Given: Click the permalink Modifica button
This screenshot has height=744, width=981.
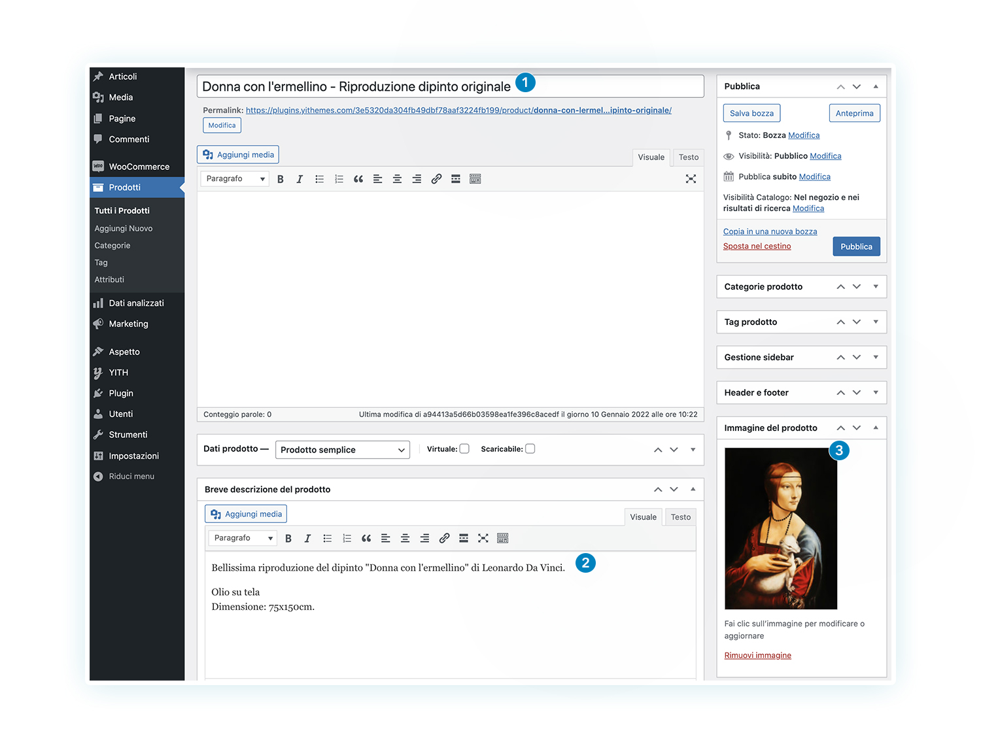Looking at the screenshot, I should point(222,126).
